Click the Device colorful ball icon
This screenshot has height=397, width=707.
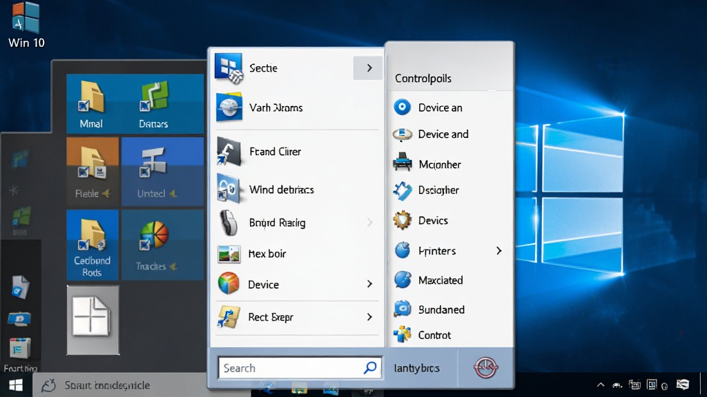tap(229, 283)
